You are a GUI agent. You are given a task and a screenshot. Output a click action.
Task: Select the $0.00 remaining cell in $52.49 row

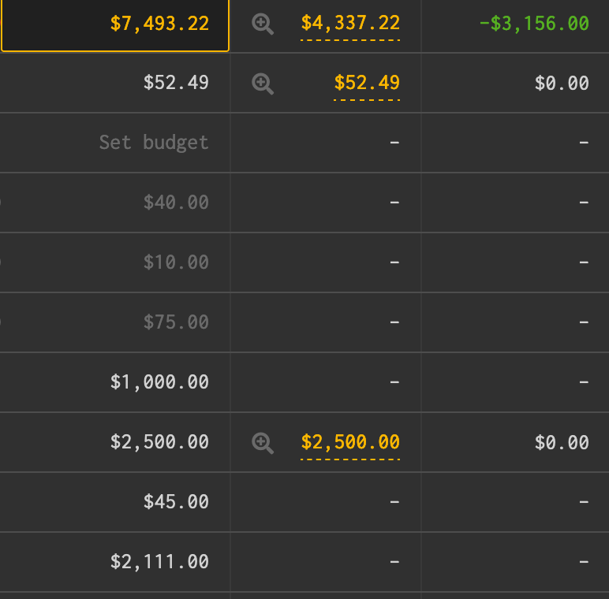point(562,84)
